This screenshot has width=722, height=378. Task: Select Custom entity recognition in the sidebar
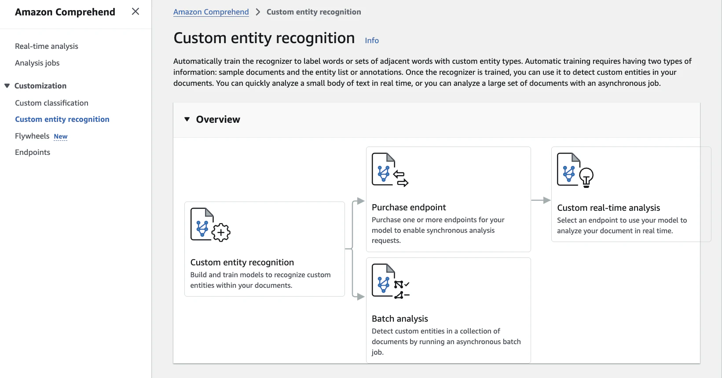pyautogui.click(x=62, y=119)
